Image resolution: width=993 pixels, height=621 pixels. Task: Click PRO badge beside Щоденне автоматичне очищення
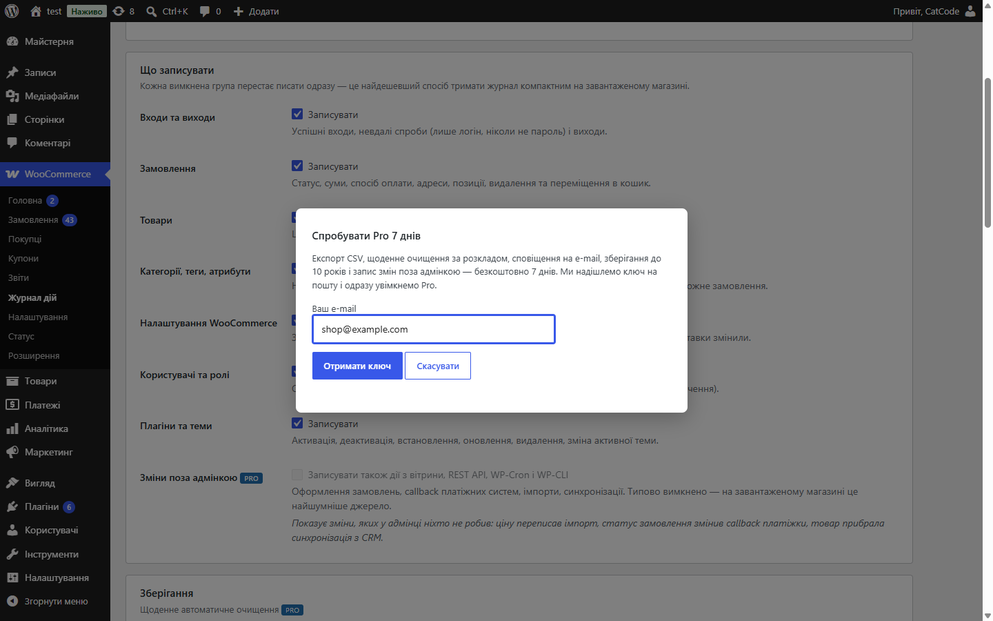coord(292,610)
